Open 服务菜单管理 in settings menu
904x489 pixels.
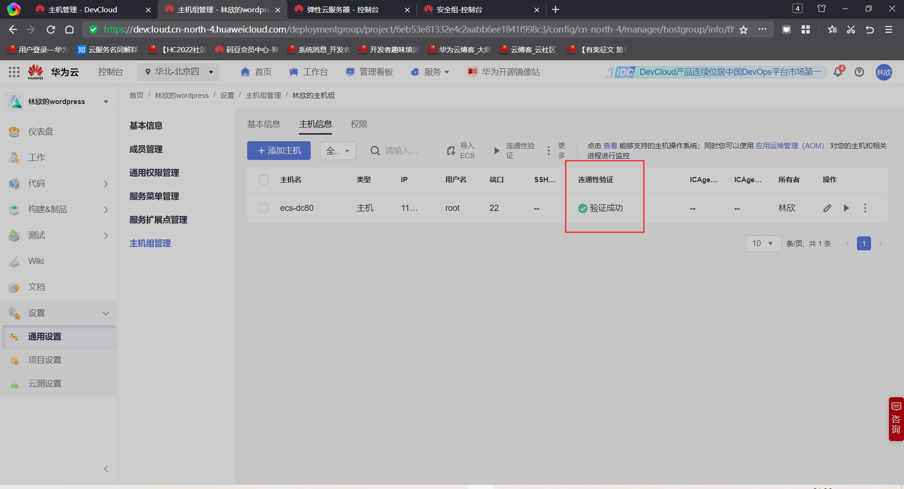(154, 196)
